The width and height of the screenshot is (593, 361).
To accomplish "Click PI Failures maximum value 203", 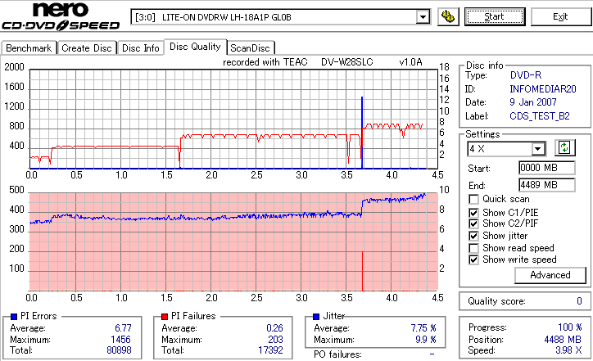I will (x=275, y=340).
